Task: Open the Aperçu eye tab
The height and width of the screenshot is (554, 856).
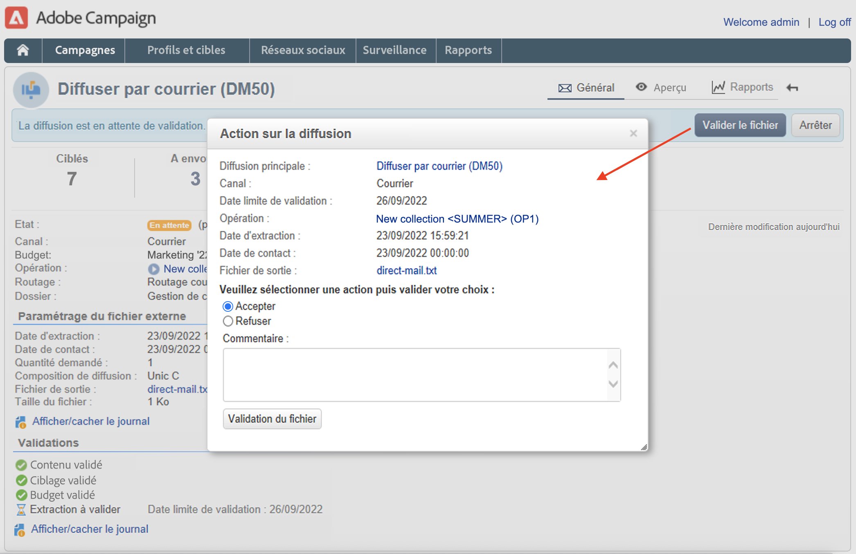Action: [661, 88]
